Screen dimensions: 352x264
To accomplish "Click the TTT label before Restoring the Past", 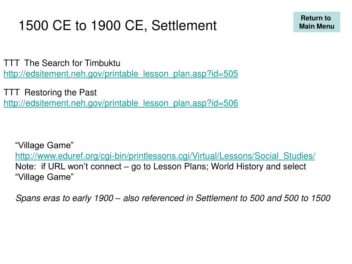I will pyautogui.click(x=11, y=92).
